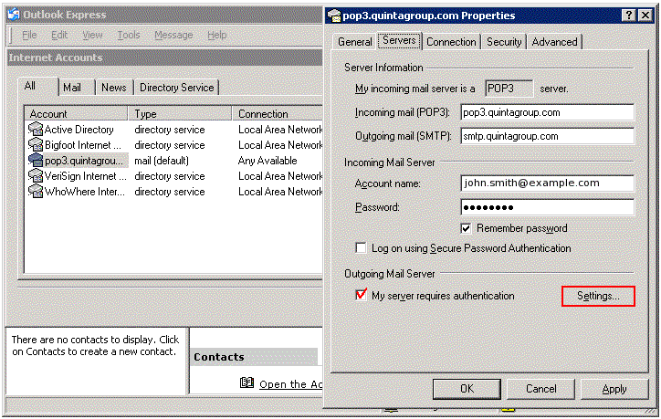Open the View menu in Outlook Express
The width and height of the screenshot is (661, 419).
(x=92, y=35)
